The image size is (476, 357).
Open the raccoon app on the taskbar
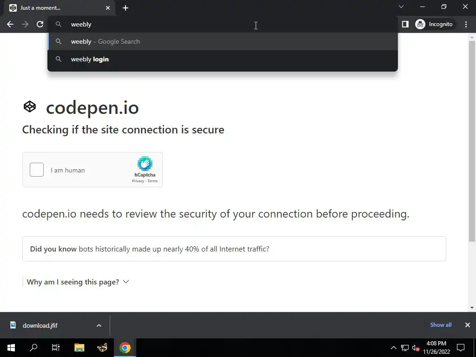(x=102, y=348)
